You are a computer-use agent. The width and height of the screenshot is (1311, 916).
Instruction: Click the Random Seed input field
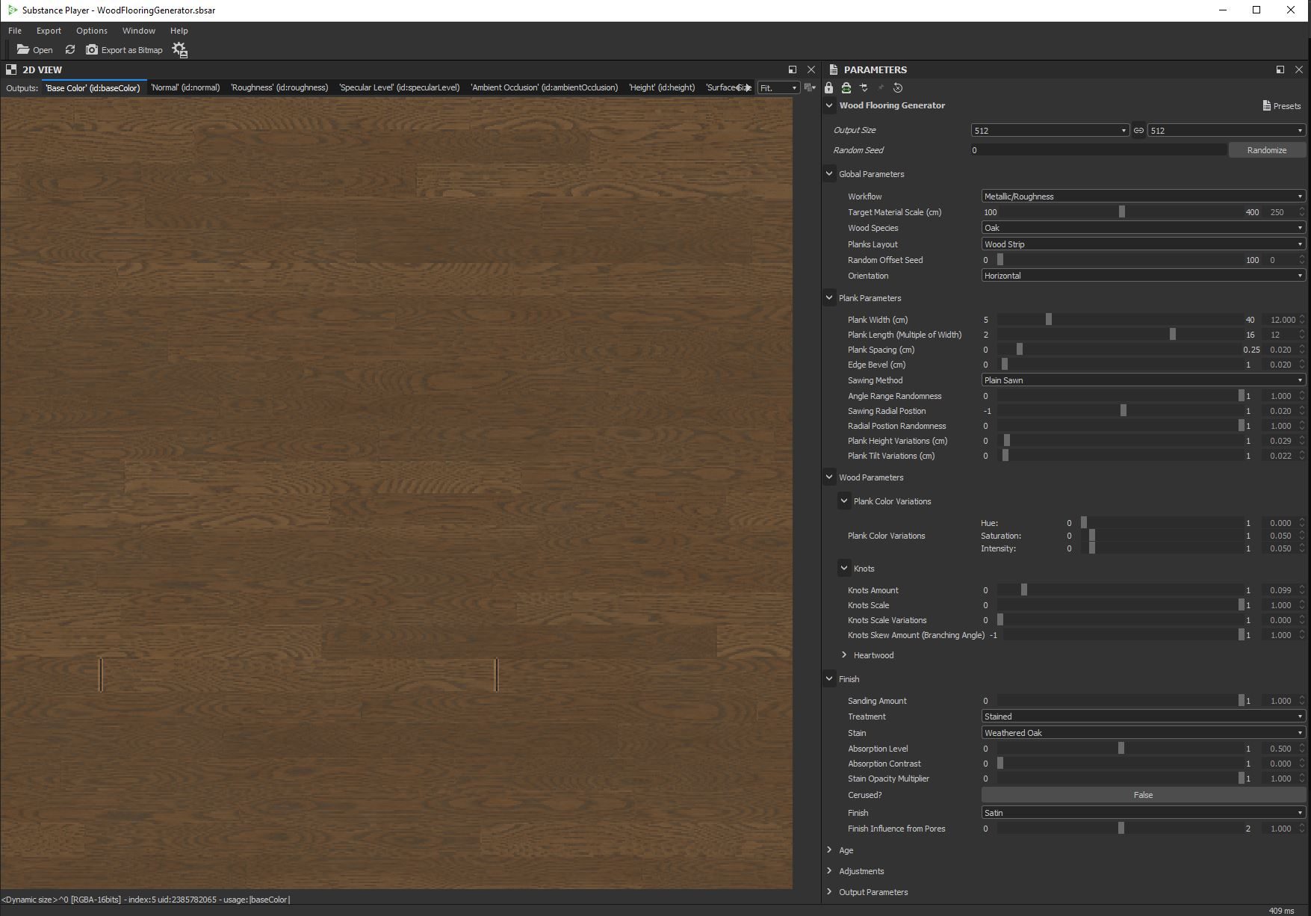click(1098, 150)
